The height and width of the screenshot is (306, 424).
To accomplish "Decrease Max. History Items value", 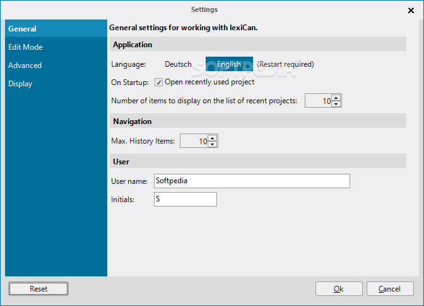I will point(212,144).
